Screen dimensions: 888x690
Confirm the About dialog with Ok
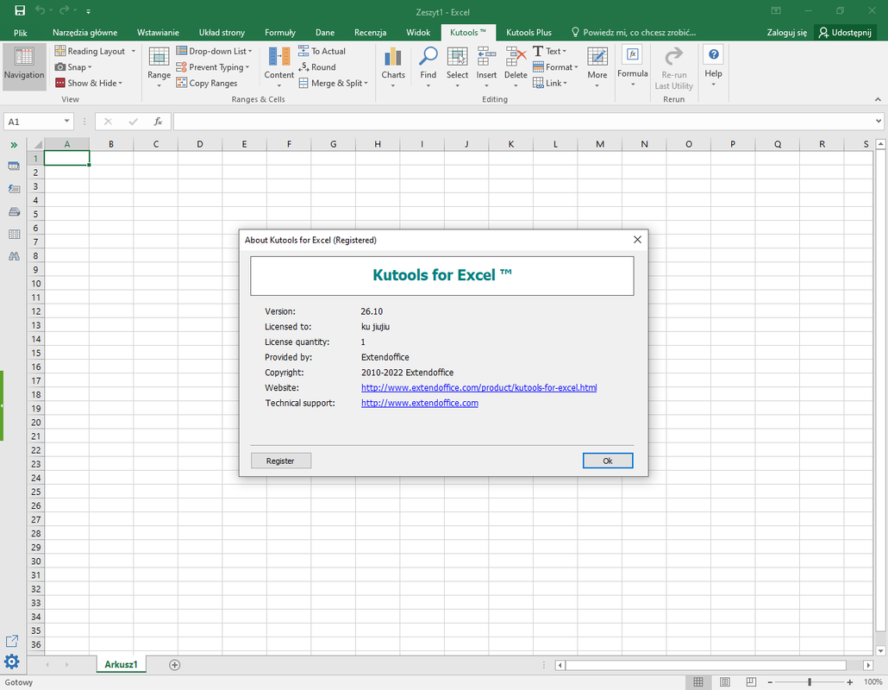[608, 461]
